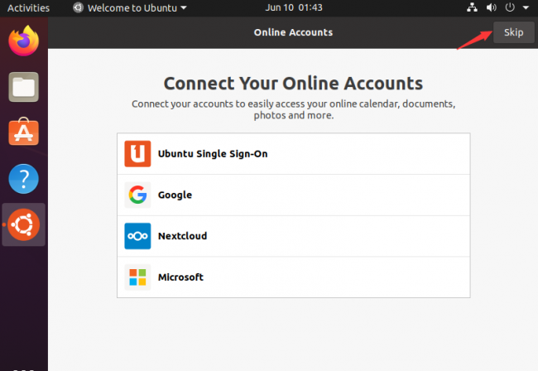Click the Nextcloud logo icon
This screenshot has height=371, width=538.
[x=137, y=236]
